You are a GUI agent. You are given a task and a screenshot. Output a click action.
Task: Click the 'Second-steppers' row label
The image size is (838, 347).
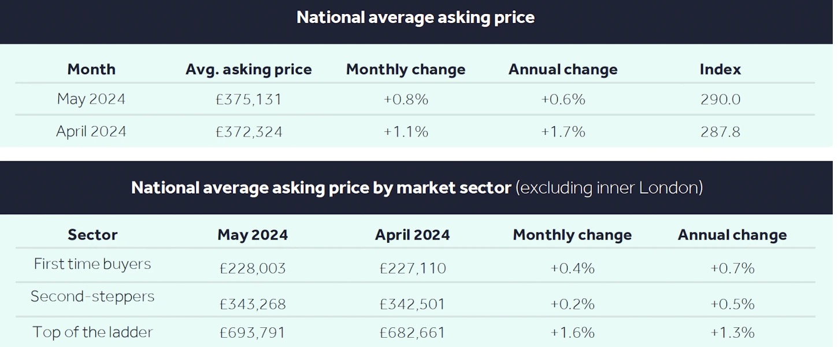[92, 297]
